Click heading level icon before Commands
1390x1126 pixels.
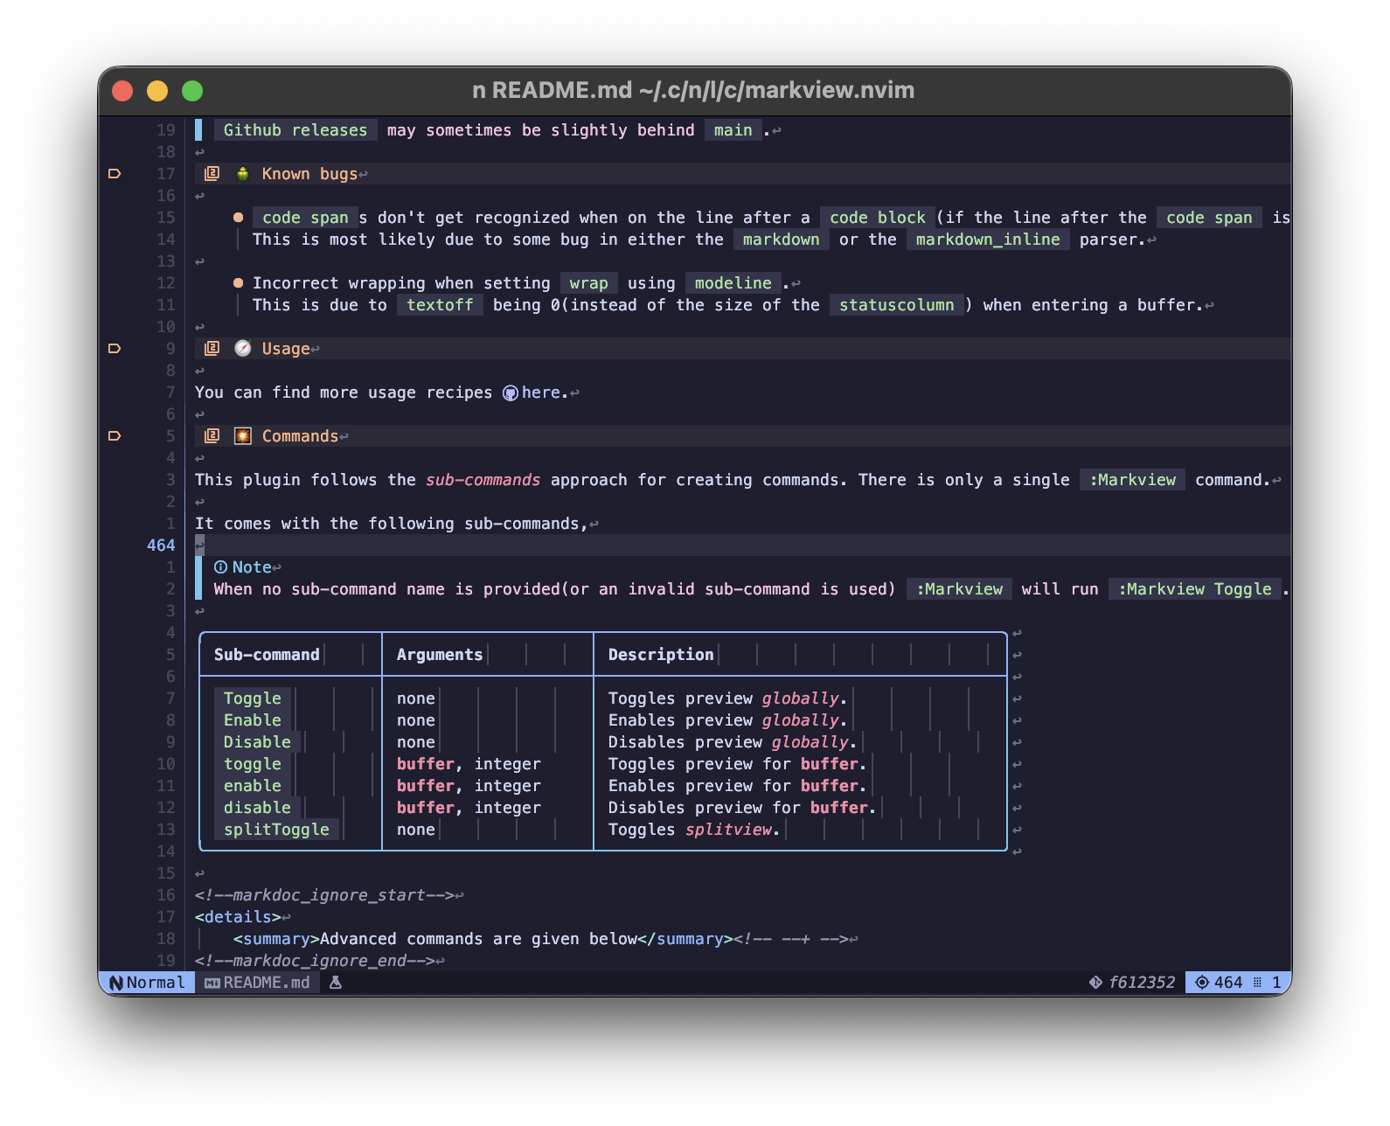click(212, 436)
